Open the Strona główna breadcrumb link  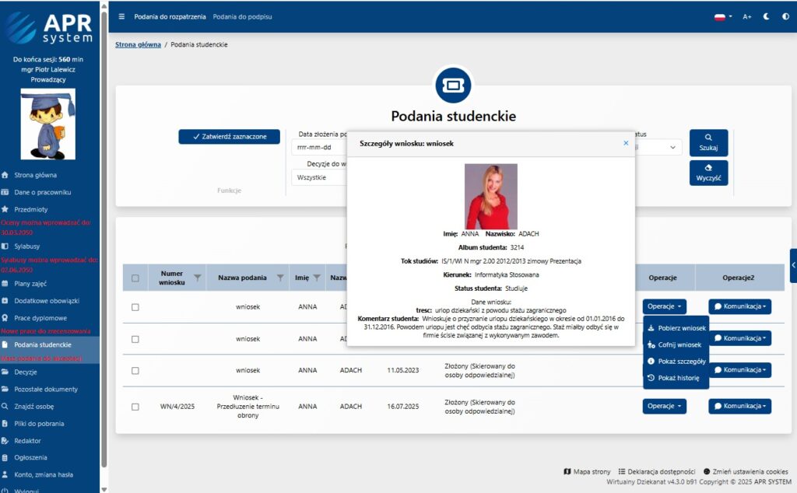pyautogui.click(x=138, y=45)
